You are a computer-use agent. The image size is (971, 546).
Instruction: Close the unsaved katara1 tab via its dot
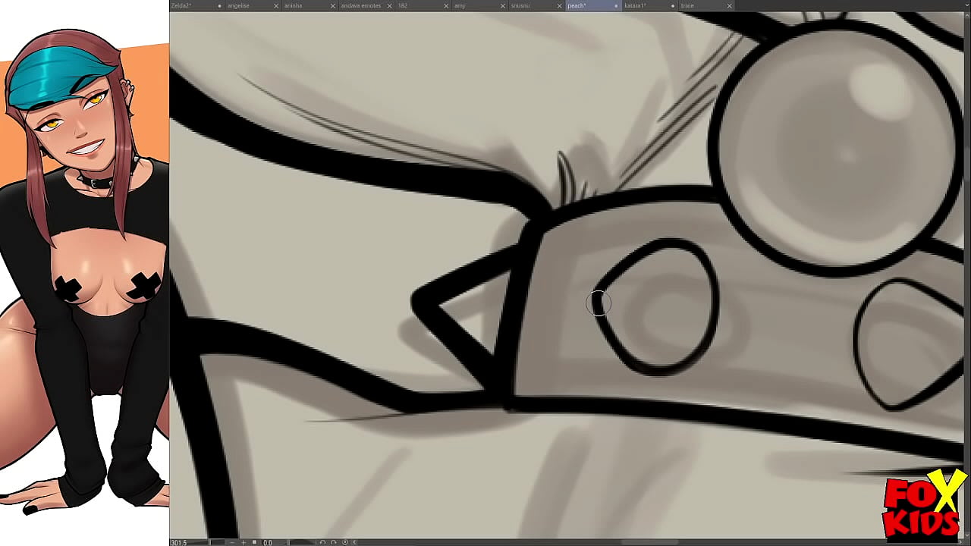click(673, 6)
